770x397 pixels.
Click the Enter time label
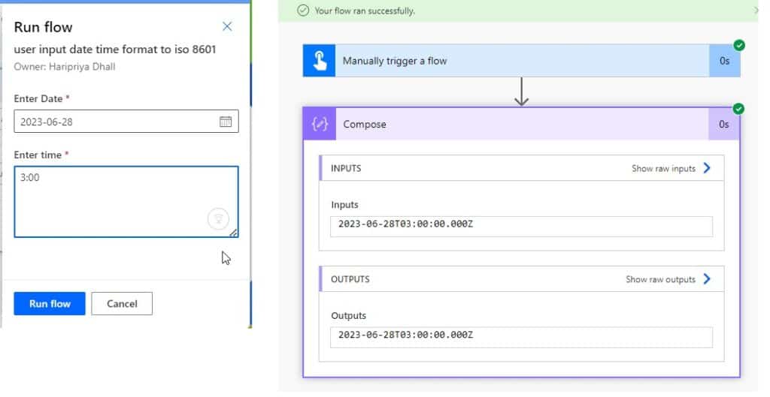tap(38, 155)
